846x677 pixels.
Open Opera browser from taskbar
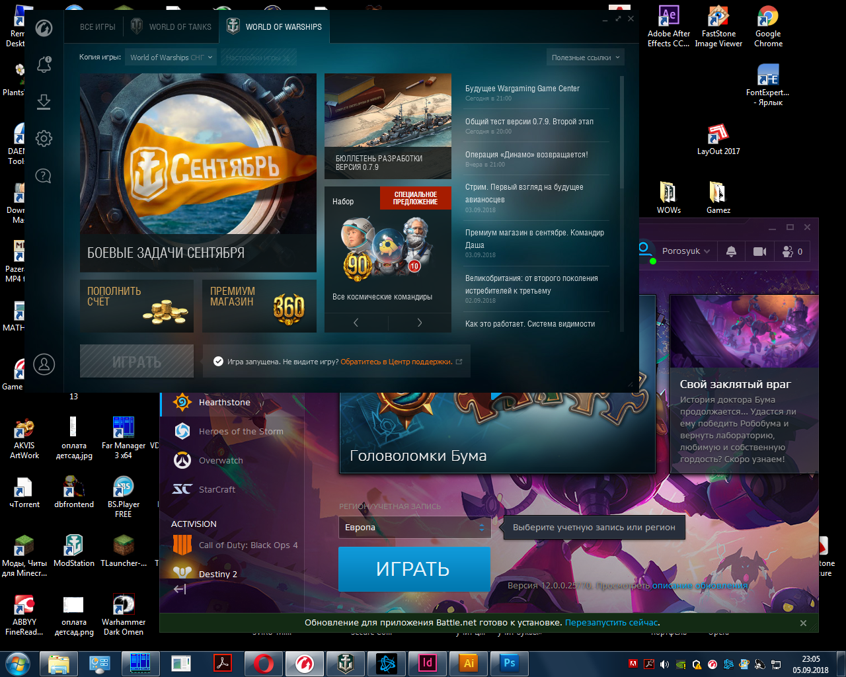(264, 663)
